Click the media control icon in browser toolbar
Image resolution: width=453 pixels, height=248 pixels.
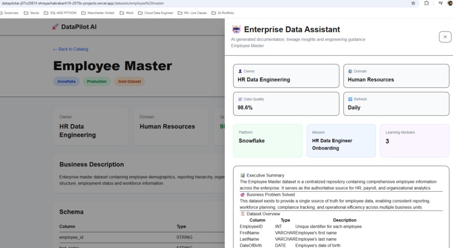pos(440,3)
